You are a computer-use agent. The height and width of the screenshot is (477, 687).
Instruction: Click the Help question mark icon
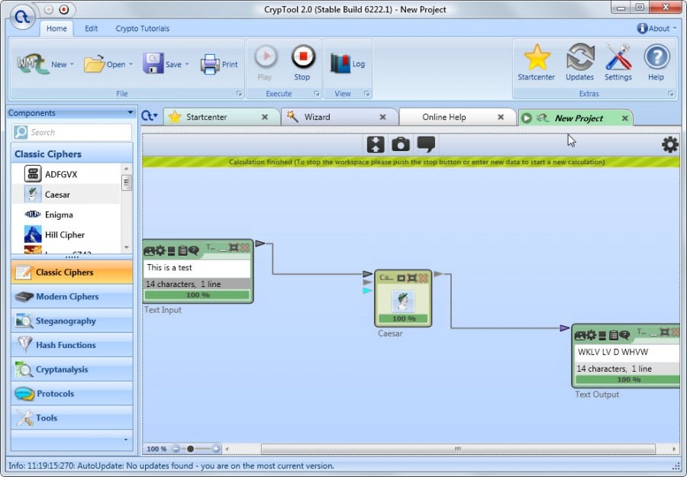[x=656, y=58]
